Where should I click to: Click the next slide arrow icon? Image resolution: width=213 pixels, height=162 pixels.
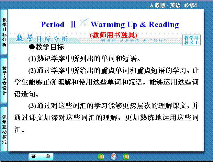pos(126,157)
